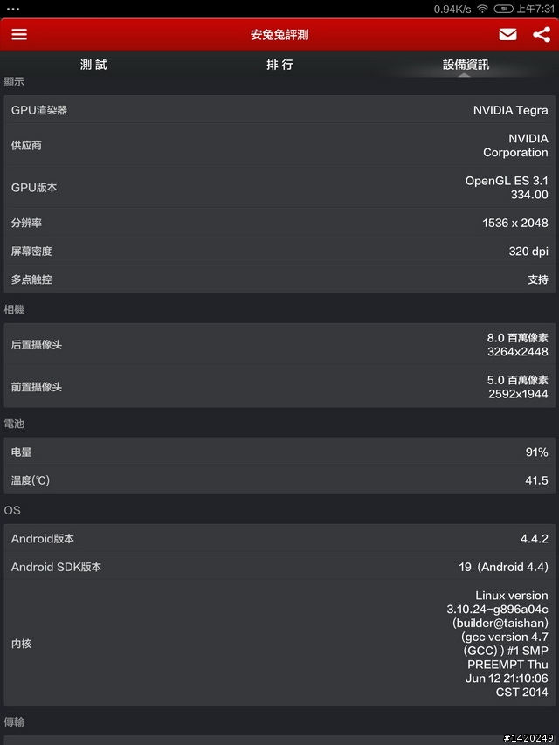Tap the Wi-Fi status icon

point(482,9)
